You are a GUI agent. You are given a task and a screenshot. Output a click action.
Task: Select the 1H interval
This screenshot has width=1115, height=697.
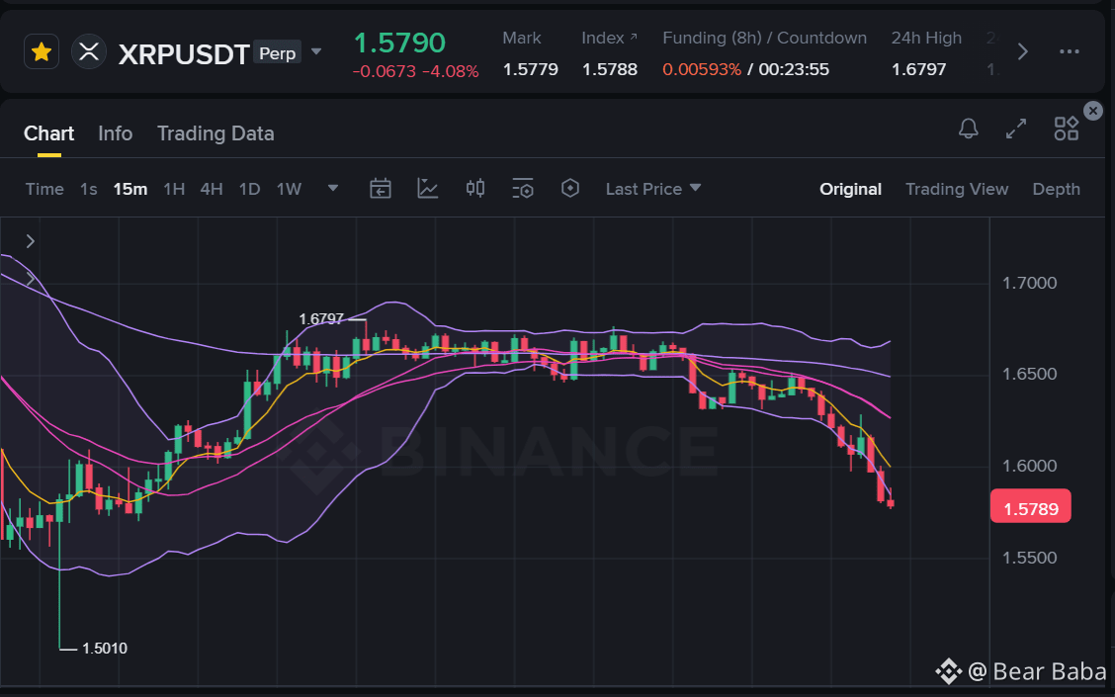[174, 189]
